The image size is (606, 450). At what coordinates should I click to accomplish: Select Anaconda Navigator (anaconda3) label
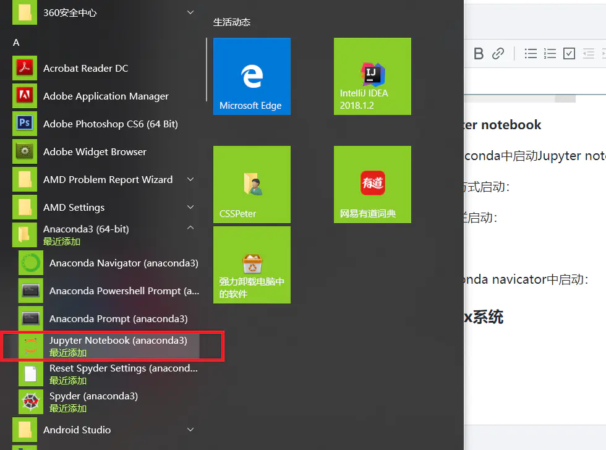pyautogui.click(x=124, y=263)
